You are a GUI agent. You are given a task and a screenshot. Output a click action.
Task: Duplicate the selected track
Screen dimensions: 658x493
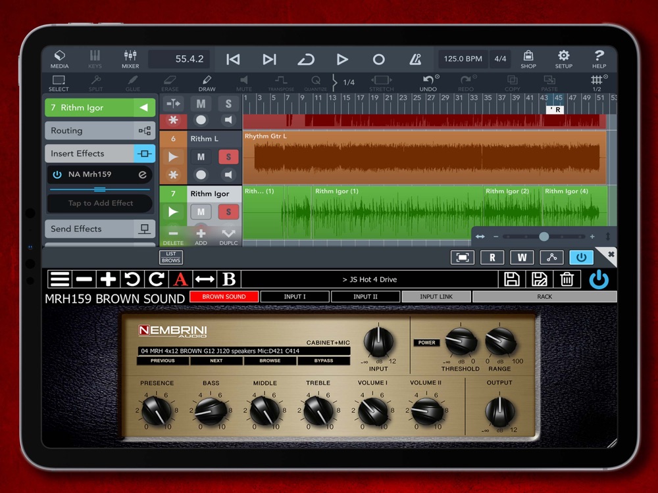tap(228, 237)
